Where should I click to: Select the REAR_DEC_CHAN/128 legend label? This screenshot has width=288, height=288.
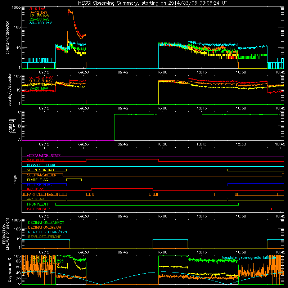[x=48, y=232]
